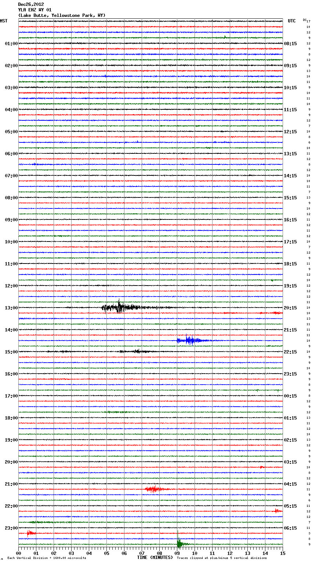Click the 22:15 UTC time label
The height and width of the screenshot is (563, 312).
[290, 352]
